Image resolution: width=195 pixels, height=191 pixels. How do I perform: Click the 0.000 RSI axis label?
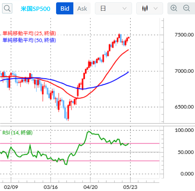tap(187, 174)
